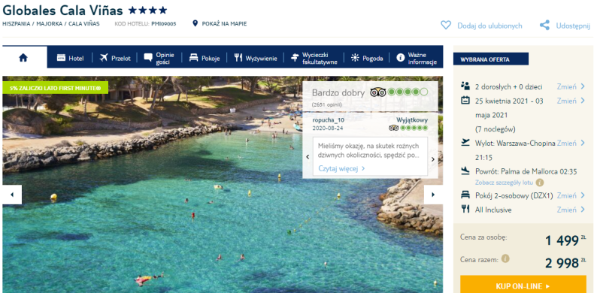Show previous photo with left arrow

(x=12, y=195)
